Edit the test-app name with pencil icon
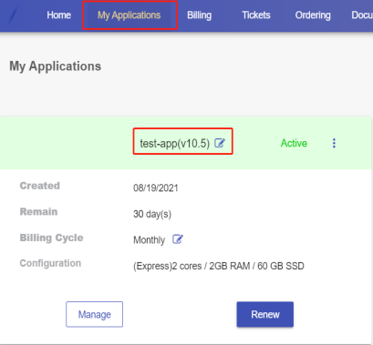Screen dimensions: 373x345 pyautogui.click(x=220, y=143)
